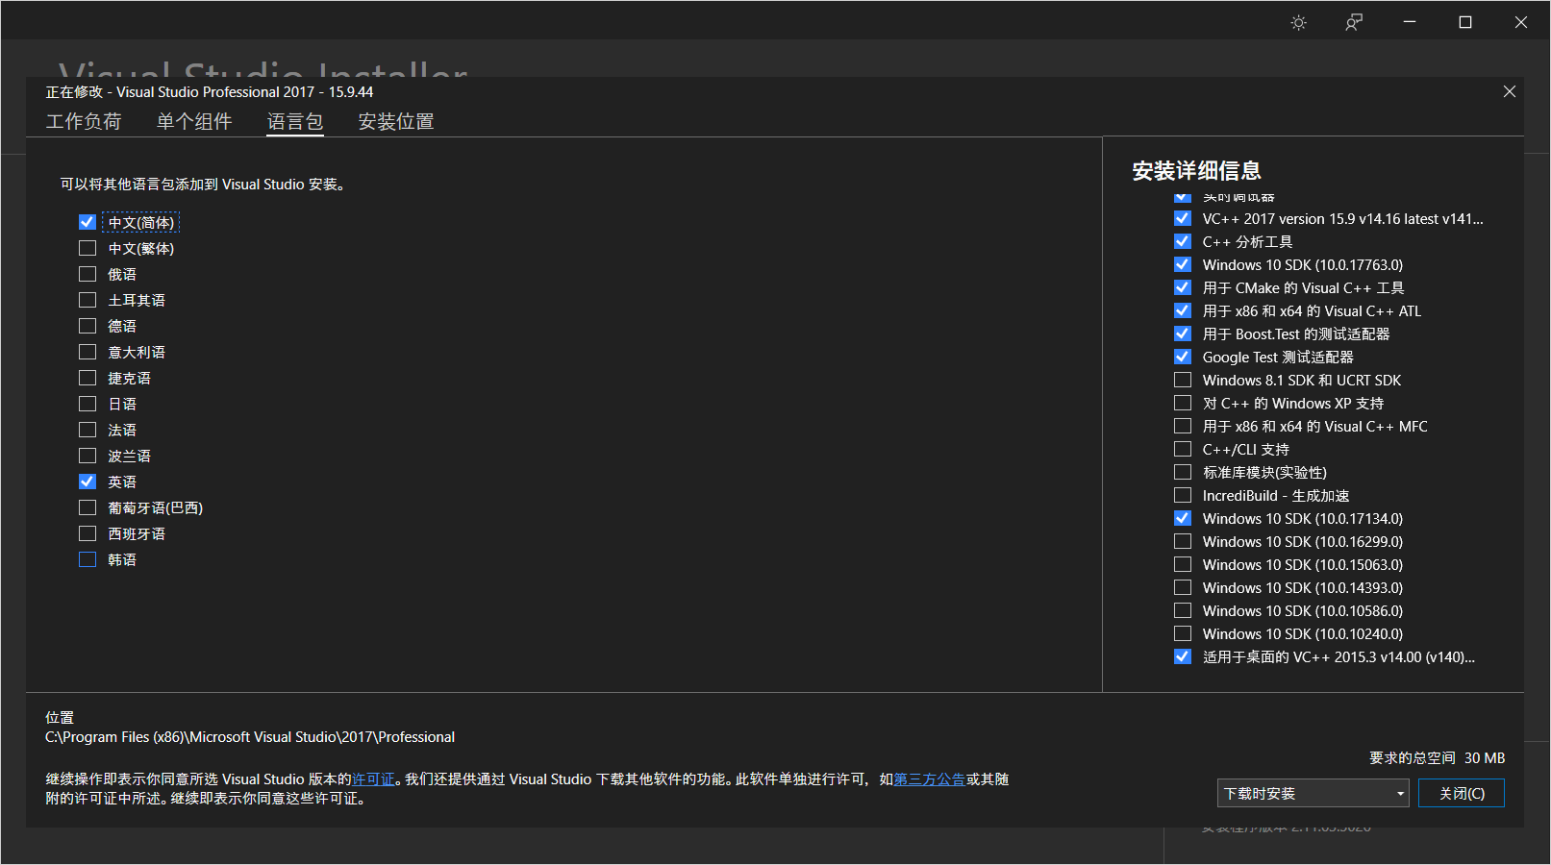Uncheck VC++ 2015.3 v14.00 (v140) component
This screenshot has height=865, width=1551.
point(1183,656)
